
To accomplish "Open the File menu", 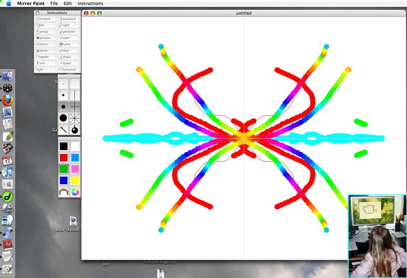I will tap(54, 3).
